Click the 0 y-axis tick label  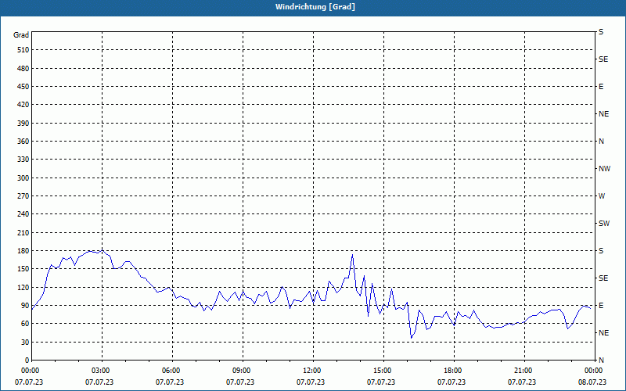coord(27,360)
